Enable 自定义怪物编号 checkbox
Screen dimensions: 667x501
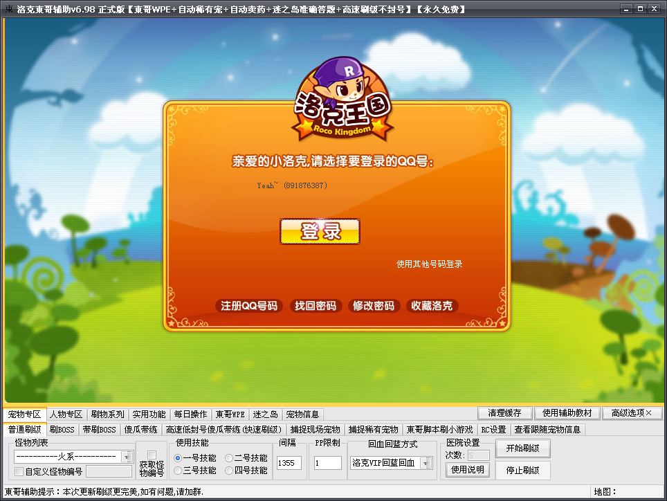(x=19, y=471)
